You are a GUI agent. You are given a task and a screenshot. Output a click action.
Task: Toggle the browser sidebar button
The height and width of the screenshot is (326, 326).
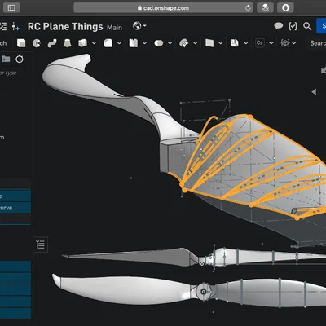tap(11, 7)
